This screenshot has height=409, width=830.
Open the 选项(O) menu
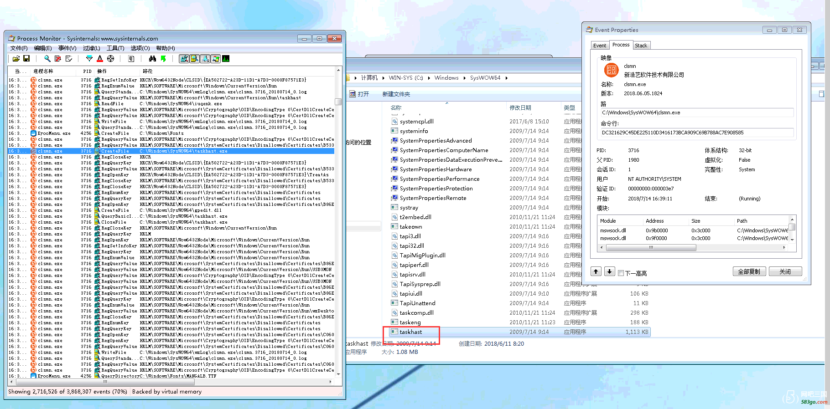(x=140, y=48)
